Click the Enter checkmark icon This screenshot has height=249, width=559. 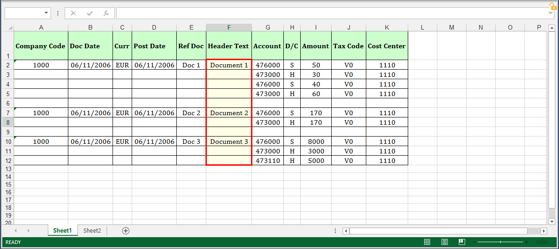click(x=90, y=13)
